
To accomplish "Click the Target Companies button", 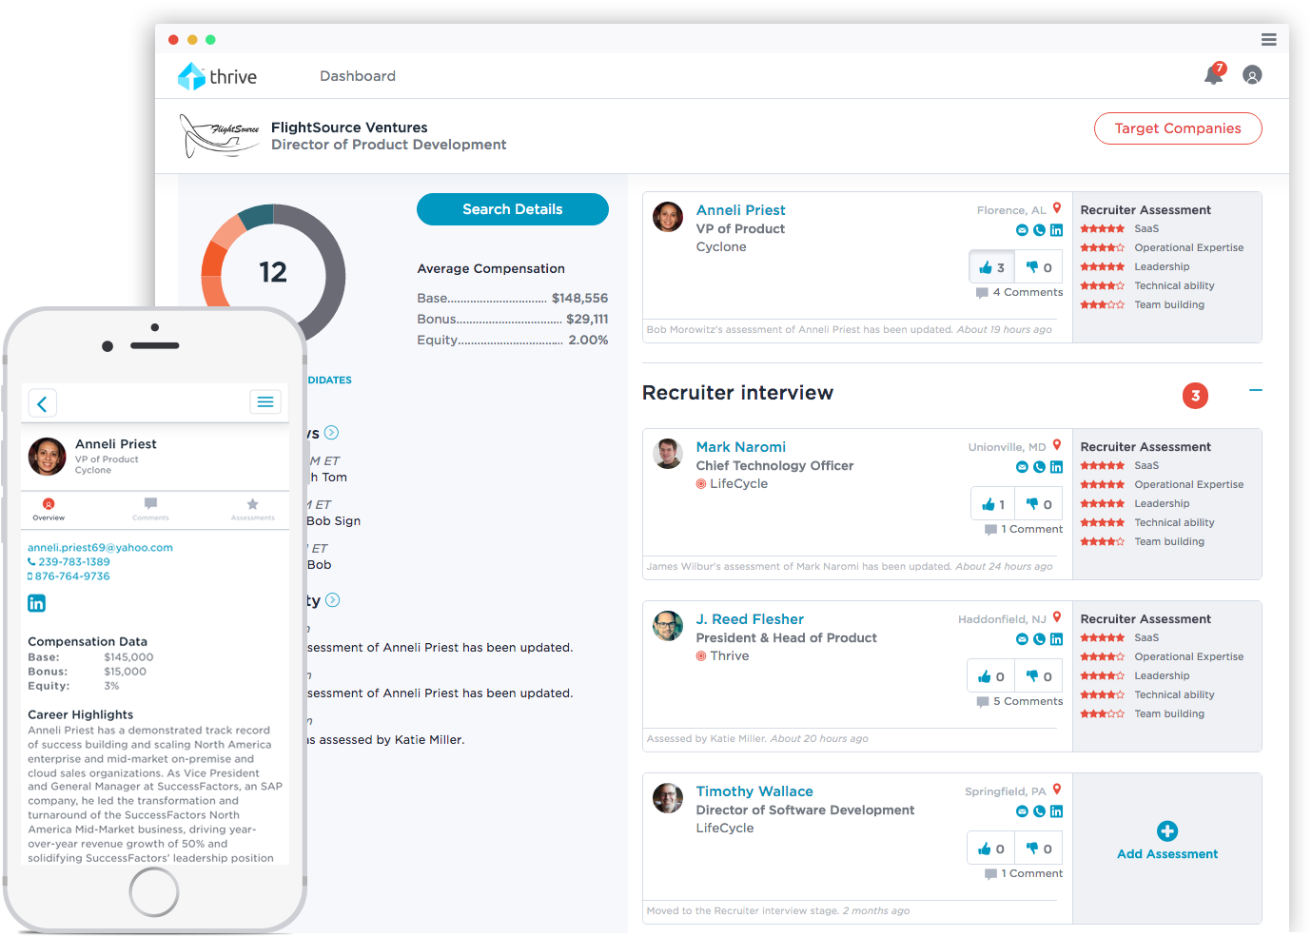I will pyautogui.click(x=1178, y=128).
